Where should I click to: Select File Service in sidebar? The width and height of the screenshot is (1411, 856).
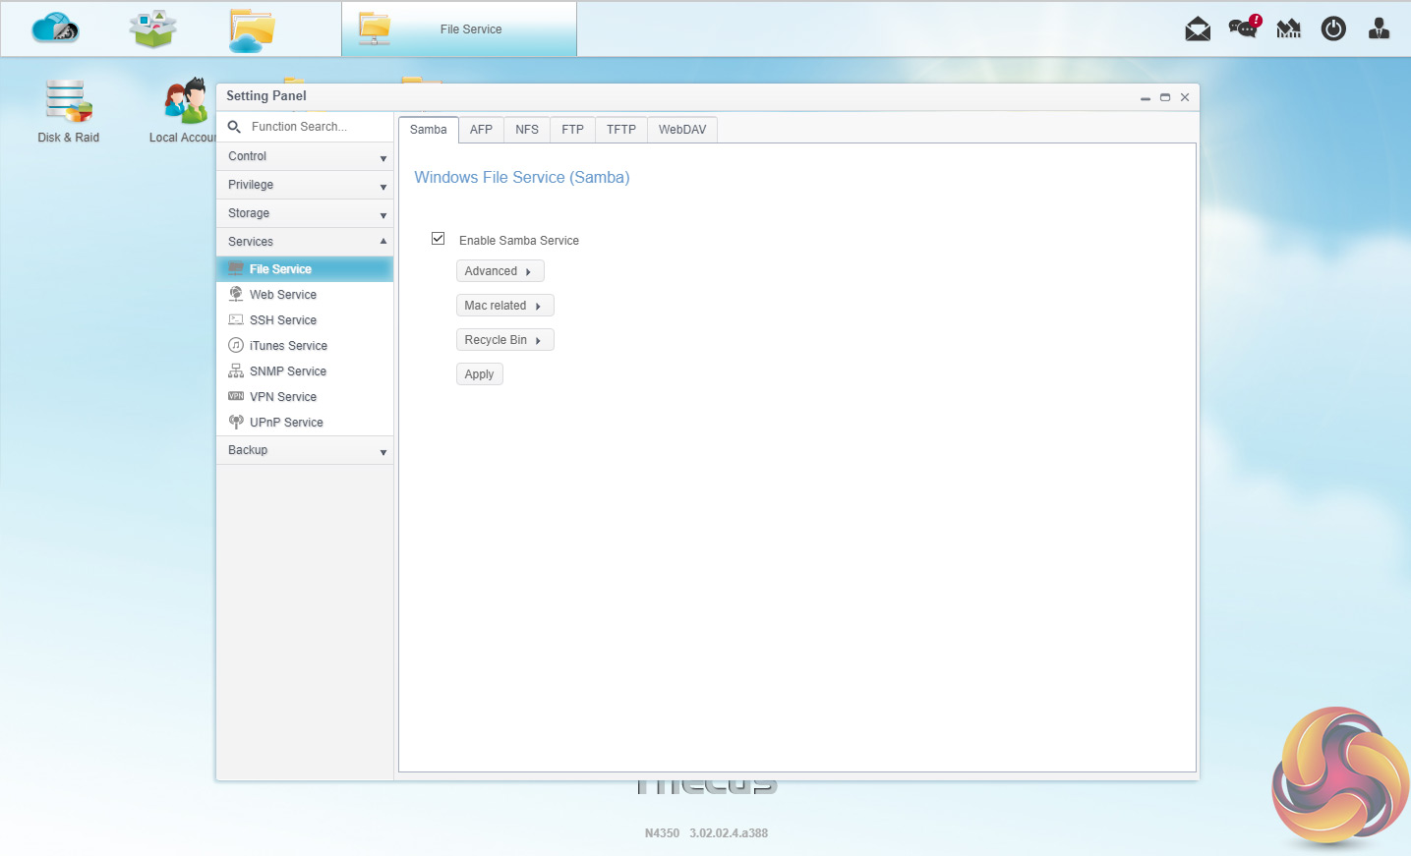(305, 269)
